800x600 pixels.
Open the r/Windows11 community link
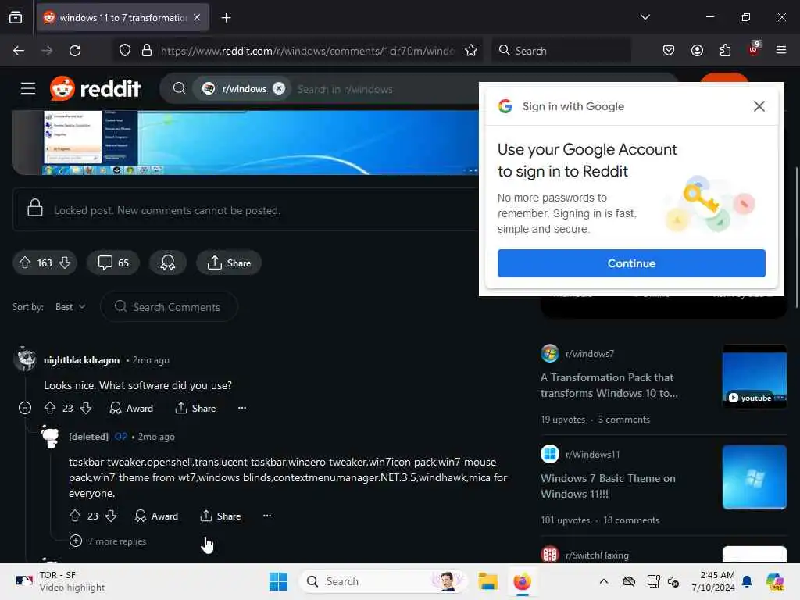pyautogui.click(x=592, y=454)
